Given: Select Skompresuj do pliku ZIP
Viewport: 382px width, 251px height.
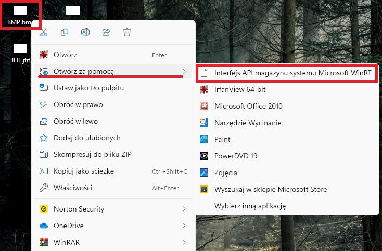Looking at the screenshot, I should click(x=113, y=154).
